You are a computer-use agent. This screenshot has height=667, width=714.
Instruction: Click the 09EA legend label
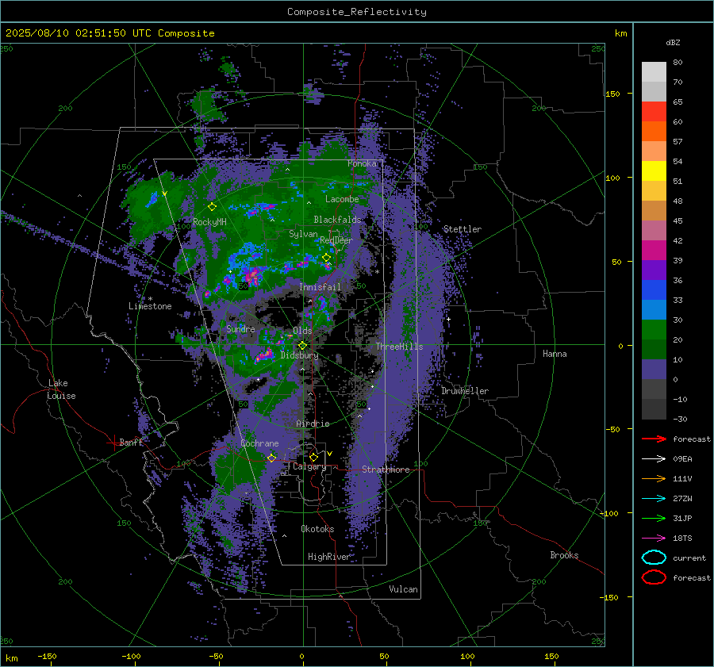682,459
